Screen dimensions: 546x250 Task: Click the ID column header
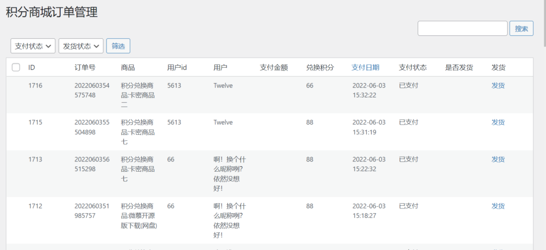pos(31,68)
